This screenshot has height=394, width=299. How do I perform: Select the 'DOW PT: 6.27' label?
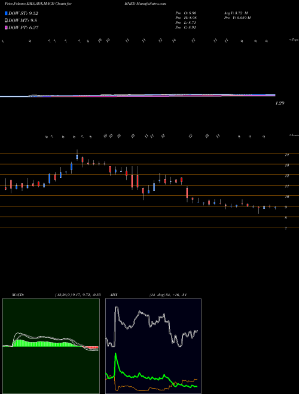tap(23, 28)
